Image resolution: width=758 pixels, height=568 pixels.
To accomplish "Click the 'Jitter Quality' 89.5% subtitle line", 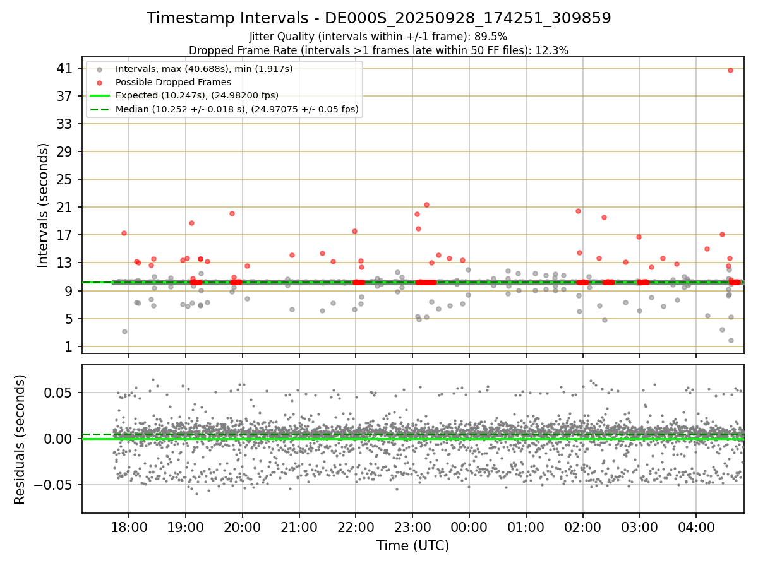I will pos(378,37).
